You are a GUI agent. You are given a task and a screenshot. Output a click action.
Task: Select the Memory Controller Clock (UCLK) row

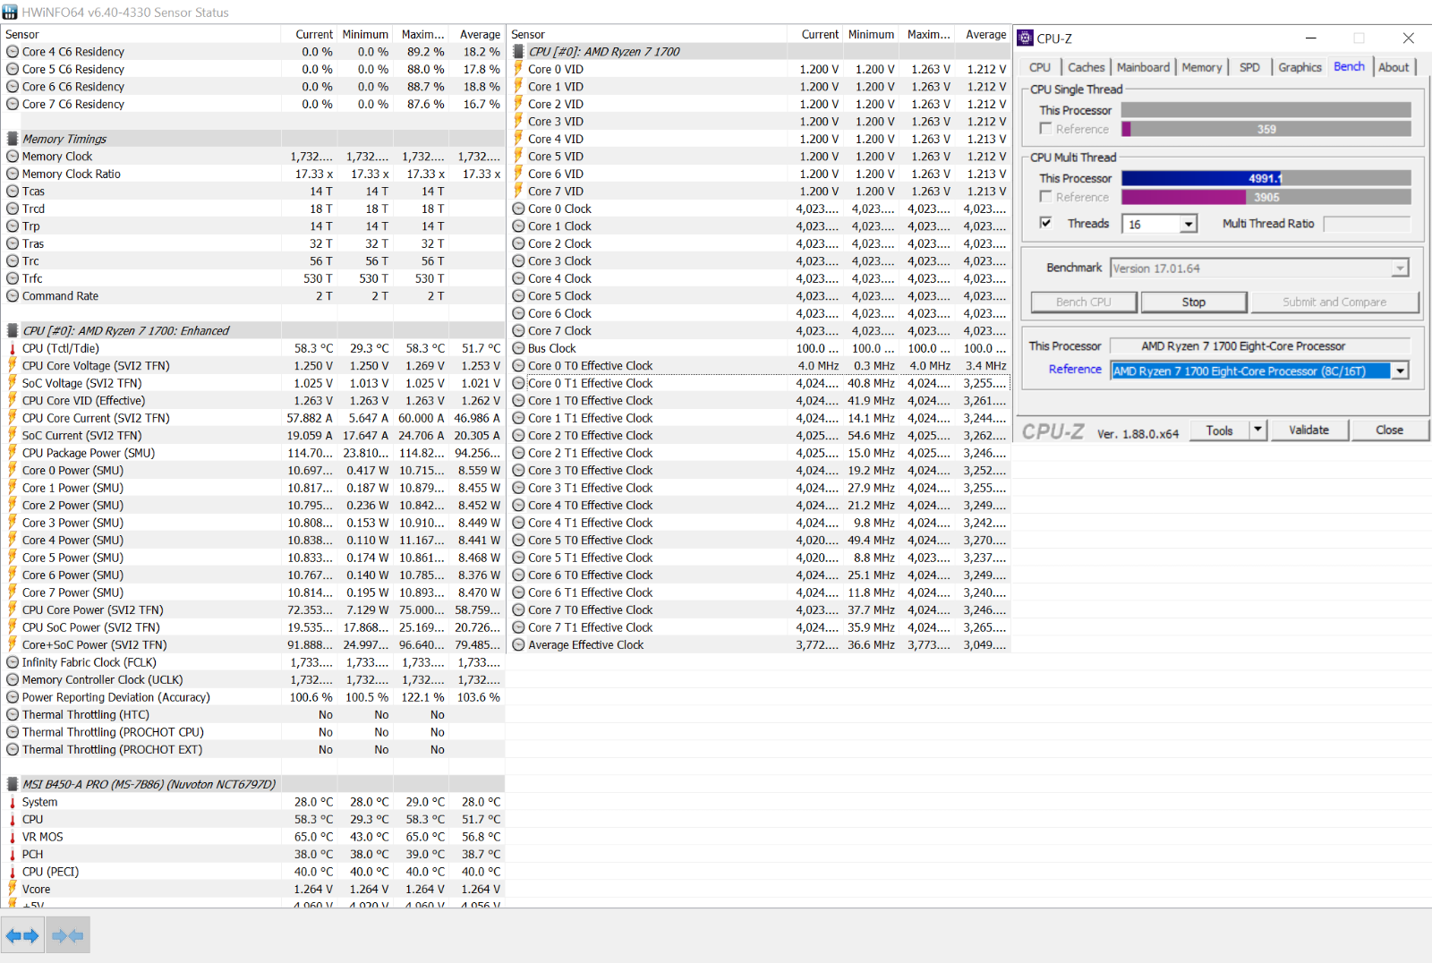pos(253,680)
